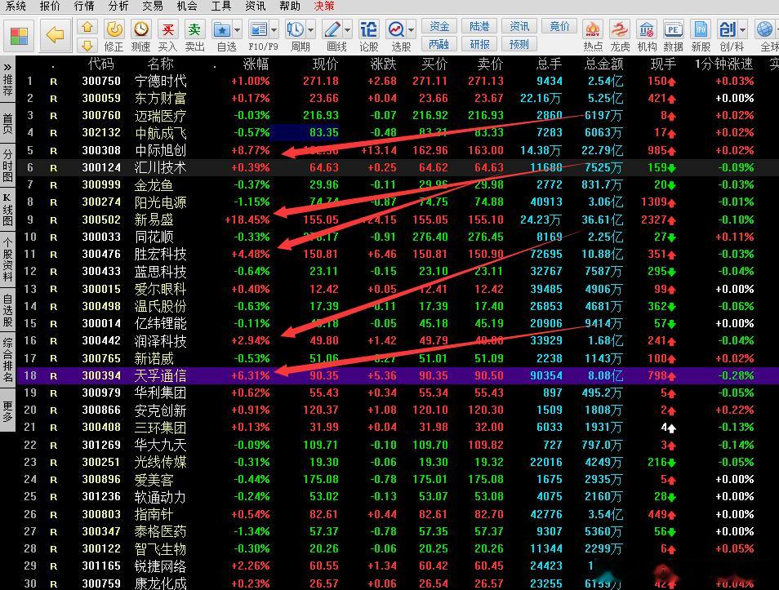779x590 pixels.
Task: Click the yellow up arrow button
Action: click(x=87, y=27)
